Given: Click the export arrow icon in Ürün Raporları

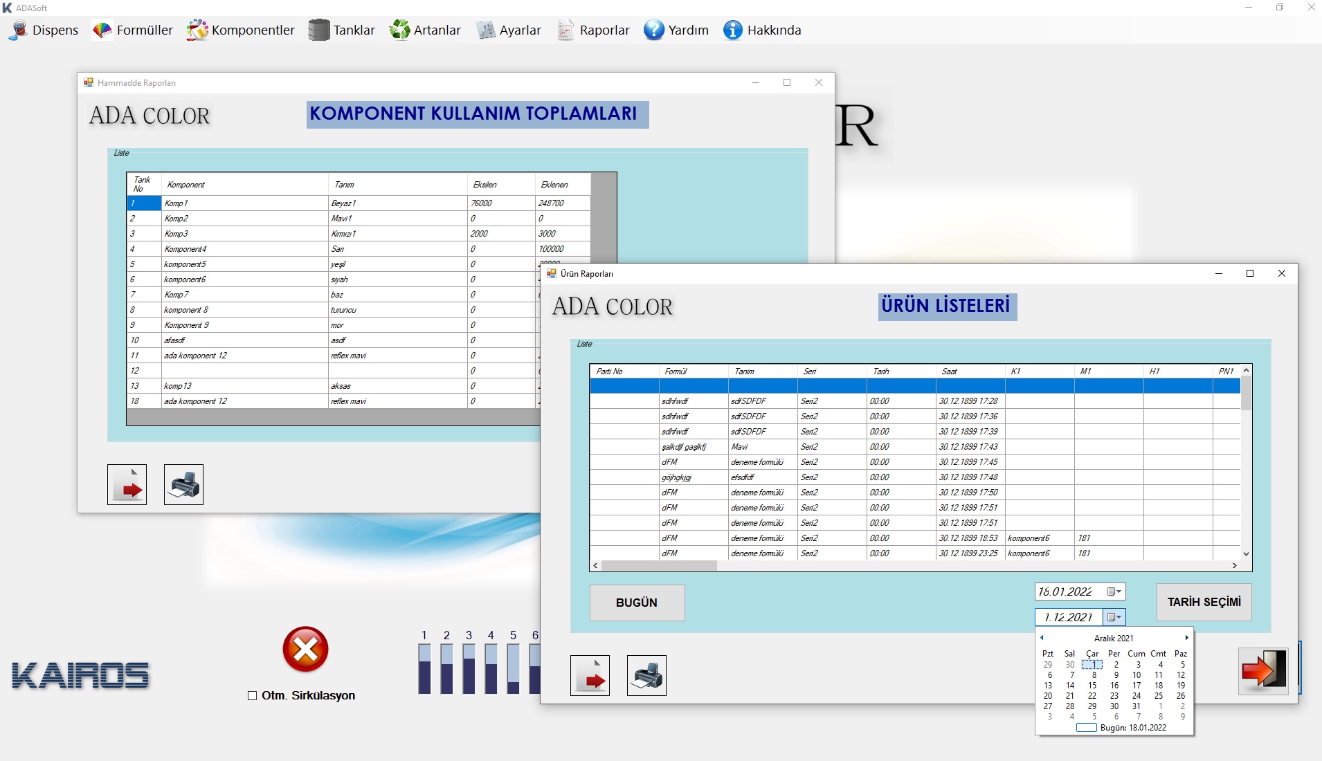Looking at the screenshot, I should (x=590, y=675).
